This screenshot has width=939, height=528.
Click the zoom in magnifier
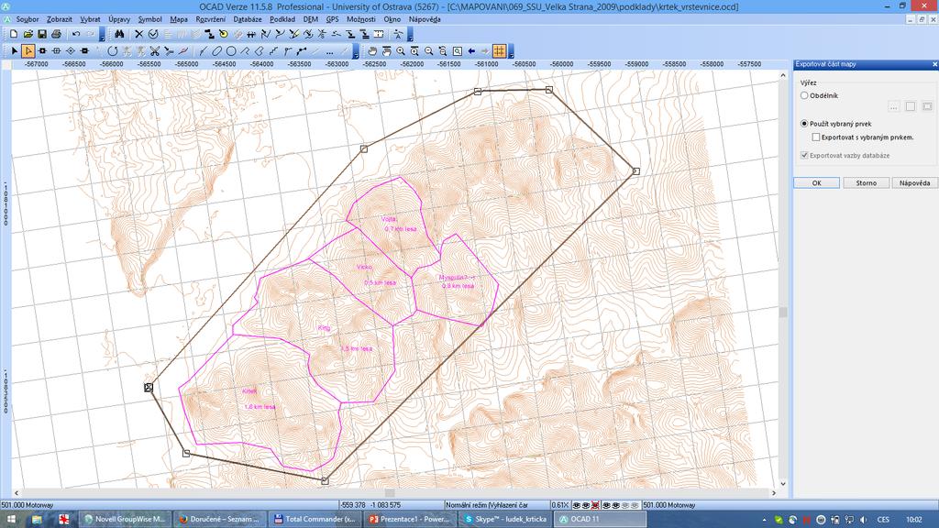[401, 51]
